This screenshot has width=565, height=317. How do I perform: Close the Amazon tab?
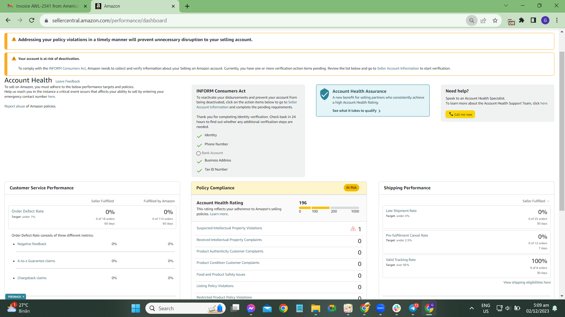[173, 6]
